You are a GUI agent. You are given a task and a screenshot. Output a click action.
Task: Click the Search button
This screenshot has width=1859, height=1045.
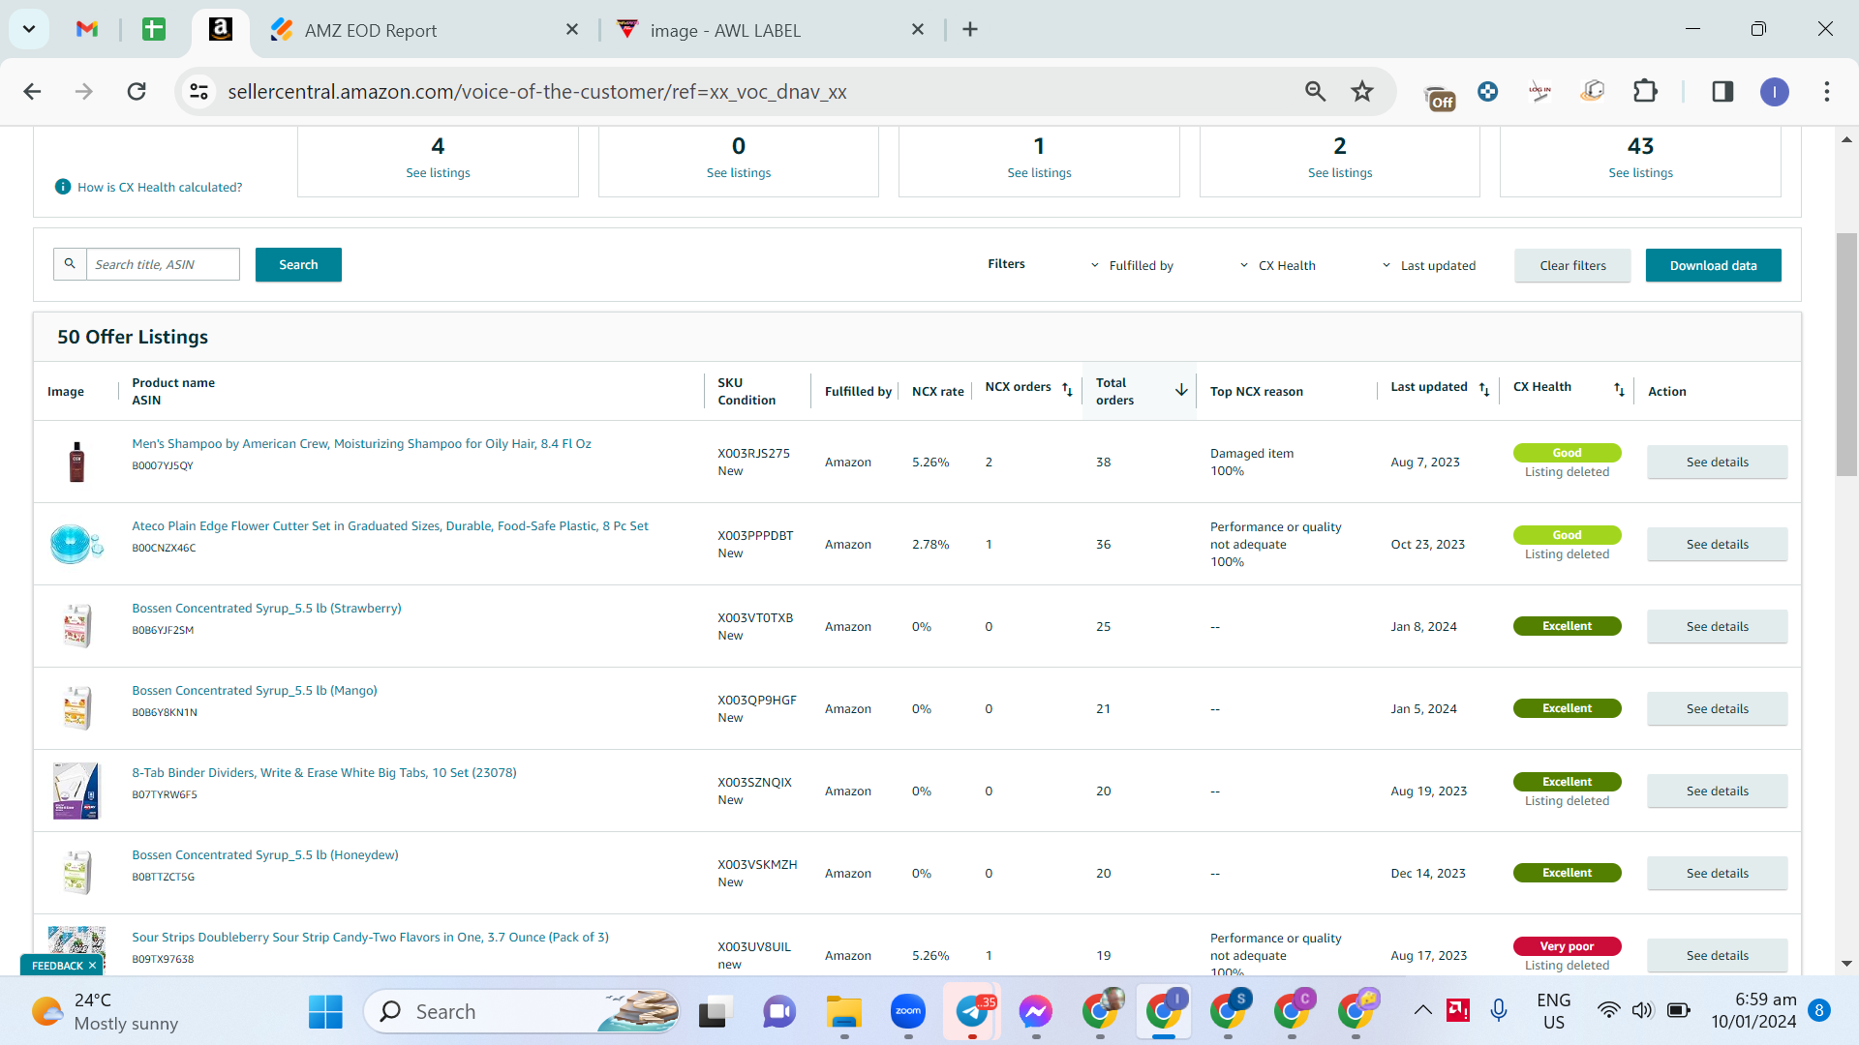[x=298, y=264]
